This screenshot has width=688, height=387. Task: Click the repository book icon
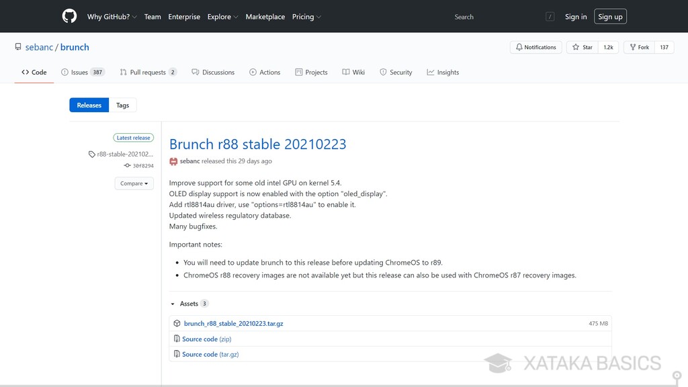tap(18, 46)
